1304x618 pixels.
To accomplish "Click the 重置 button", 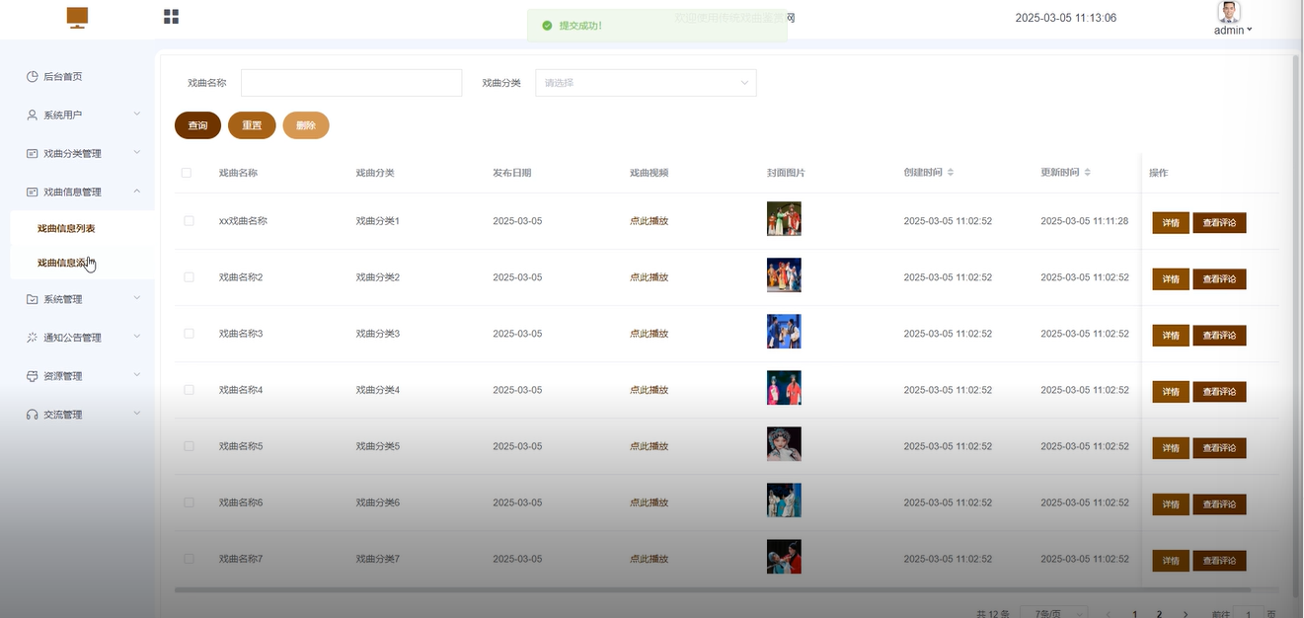I will tap(252, 125).
